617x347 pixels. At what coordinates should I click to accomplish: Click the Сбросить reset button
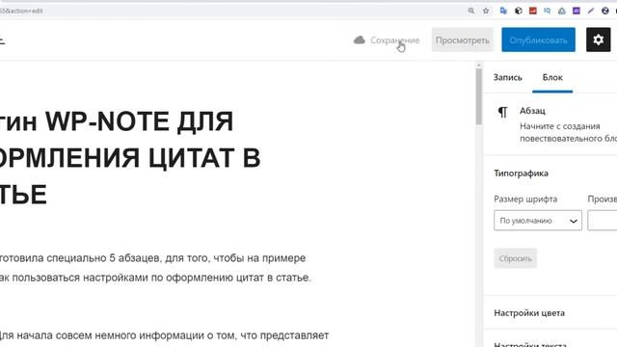(x=515, y=258)
